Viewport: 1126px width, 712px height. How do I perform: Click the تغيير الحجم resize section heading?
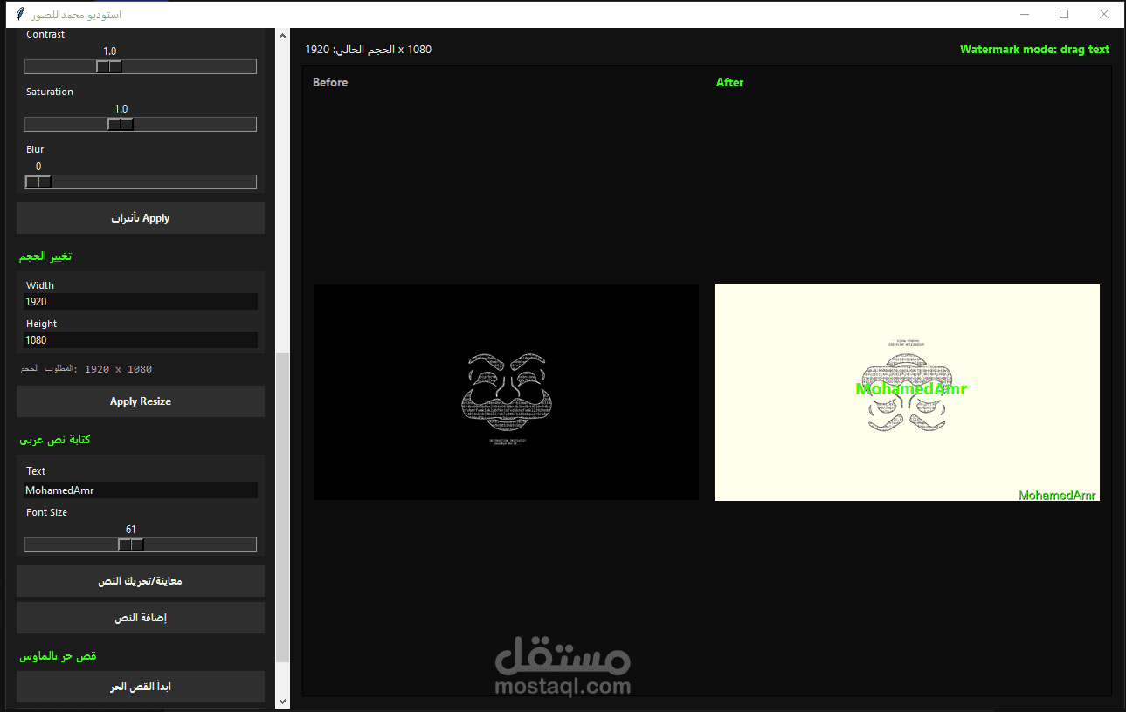(x=45, y=257)
